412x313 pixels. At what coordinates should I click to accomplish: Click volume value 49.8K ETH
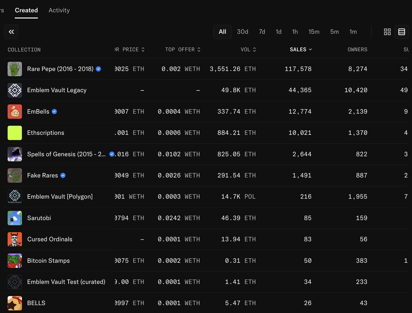(239, 90)
